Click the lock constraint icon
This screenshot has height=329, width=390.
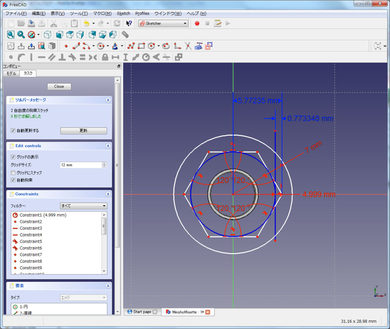tap(105, 57)
